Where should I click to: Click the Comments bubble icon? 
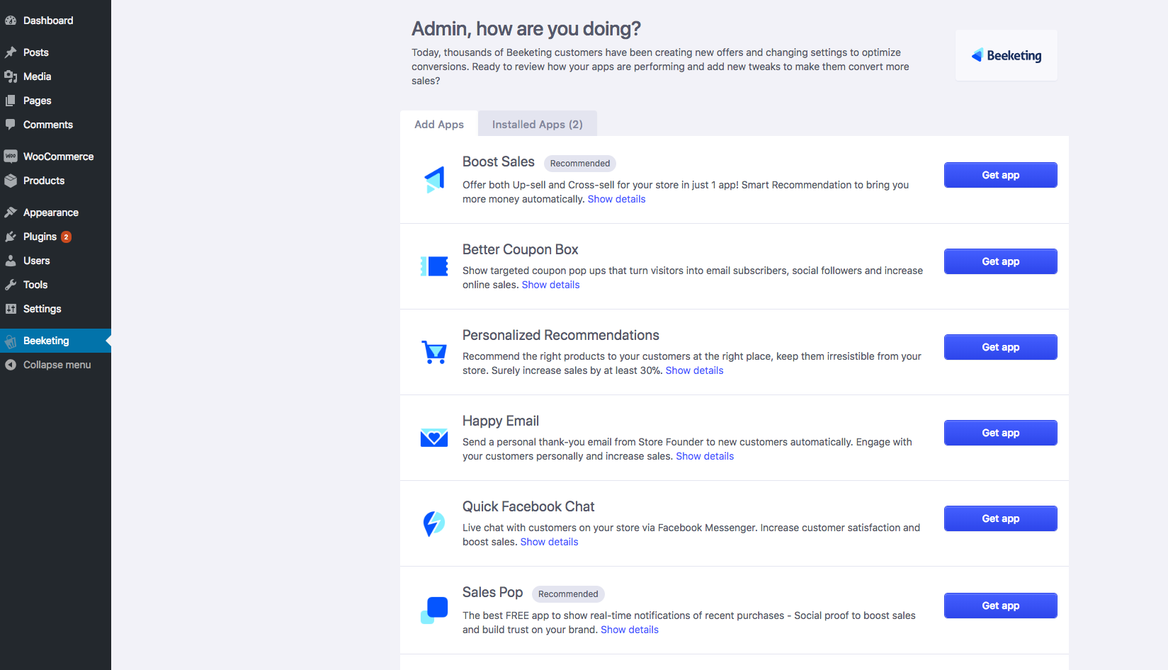11,125
